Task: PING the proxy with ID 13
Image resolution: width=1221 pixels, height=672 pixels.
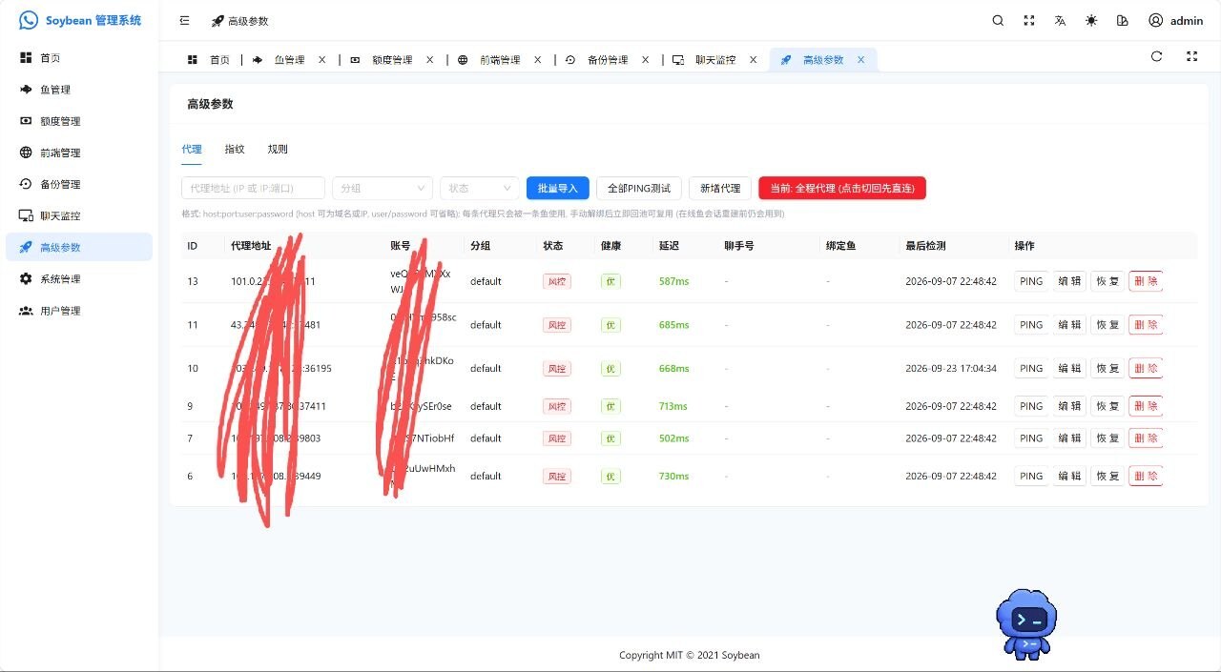Action: click(1031, 281)
